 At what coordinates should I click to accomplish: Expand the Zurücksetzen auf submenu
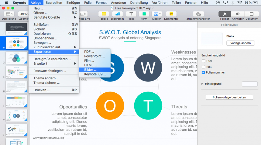pyautogui.click(x=54, y=47)
